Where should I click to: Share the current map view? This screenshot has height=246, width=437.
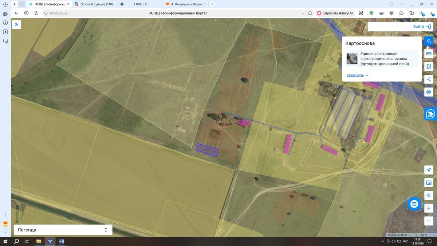click(429, 79)
